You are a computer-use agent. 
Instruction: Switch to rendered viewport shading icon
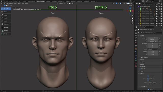[131, 3]
